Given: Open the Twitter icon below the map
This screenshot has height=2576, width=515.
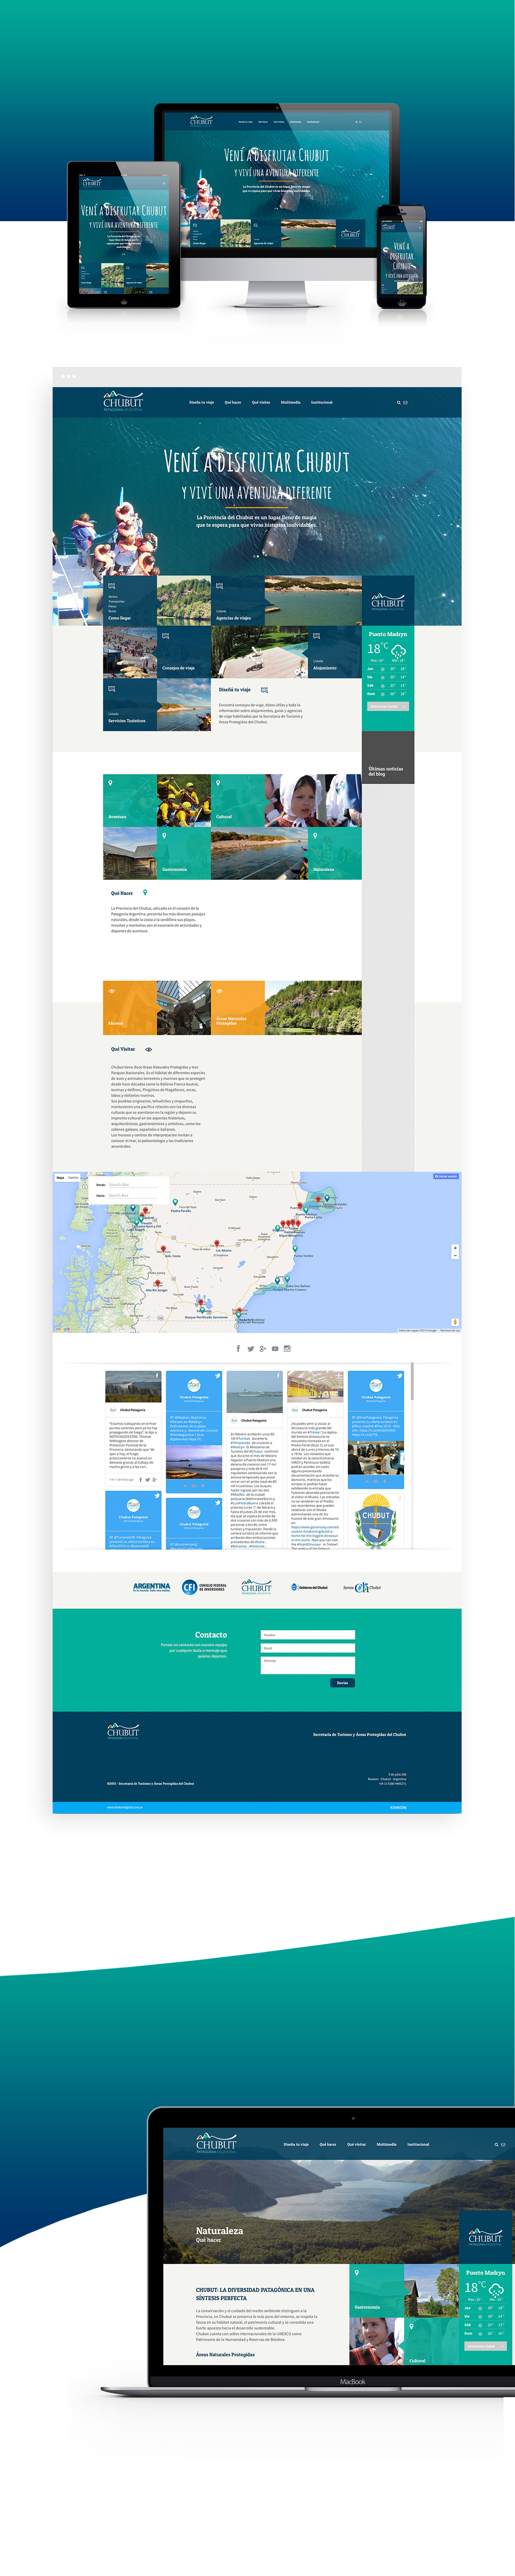Looking at the screenshot, I should 250,1349.
